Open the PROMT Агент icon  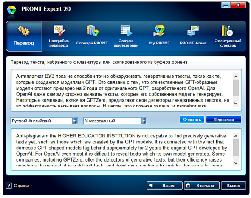tap(193, 30)
